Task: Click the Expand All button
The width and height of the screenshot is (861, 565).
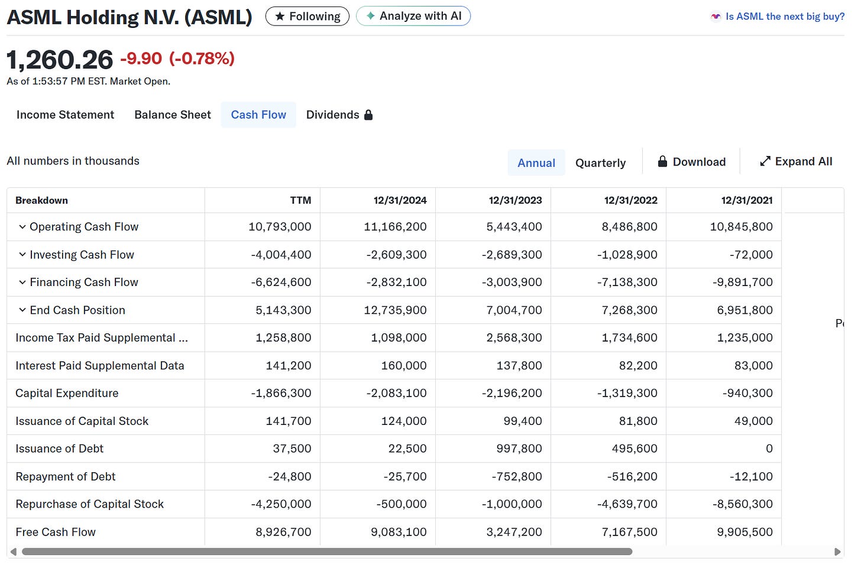Action: 796,161
